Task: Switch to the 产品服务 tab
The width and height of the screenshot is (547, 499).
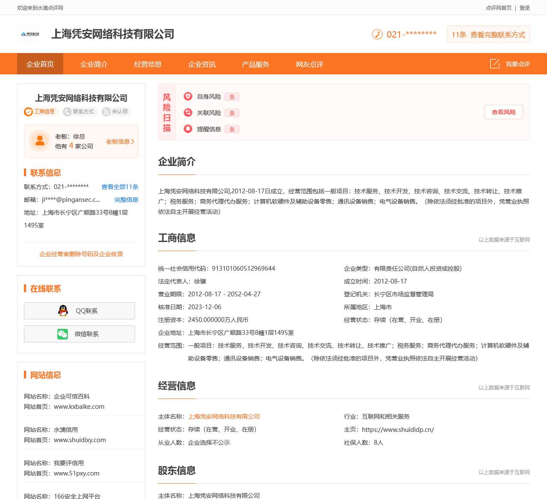Action: (x=255, y=64)
